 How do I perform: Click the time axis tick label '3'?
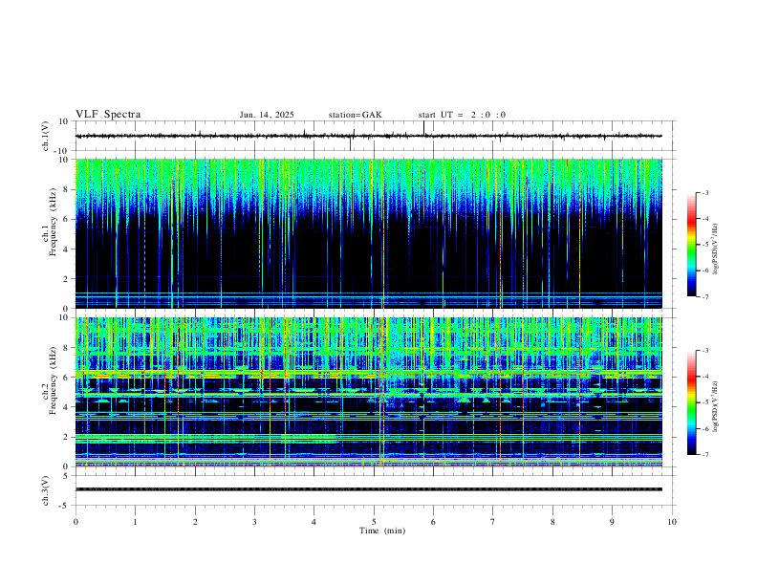click(254, 522)
